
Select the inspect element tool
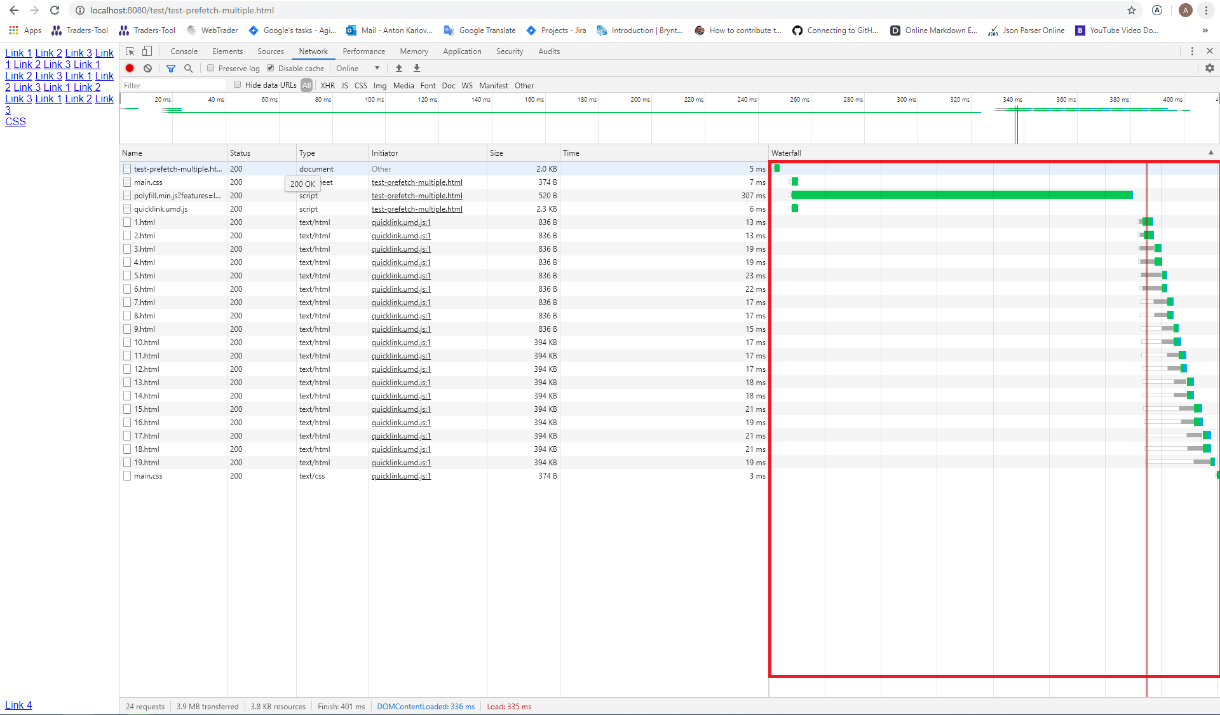(130, 51)
